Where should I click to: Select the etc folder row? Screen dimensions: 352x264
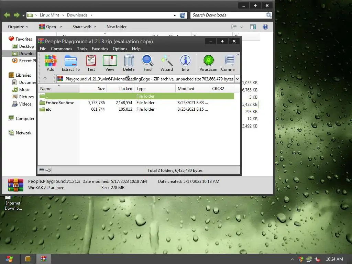coord(136,109)
